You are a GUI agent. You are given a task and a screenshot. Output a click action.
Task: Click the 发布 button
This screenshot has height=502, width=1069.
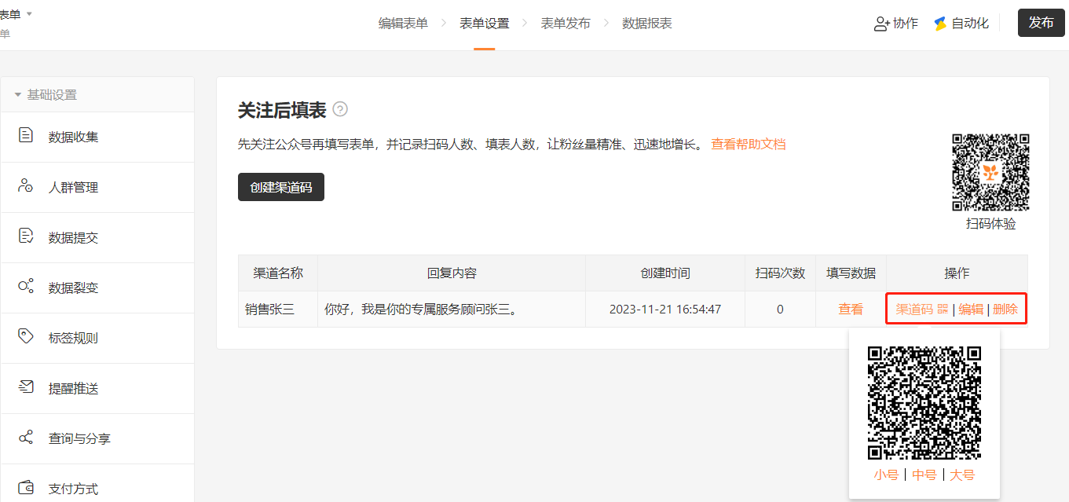coord(1041,23)
